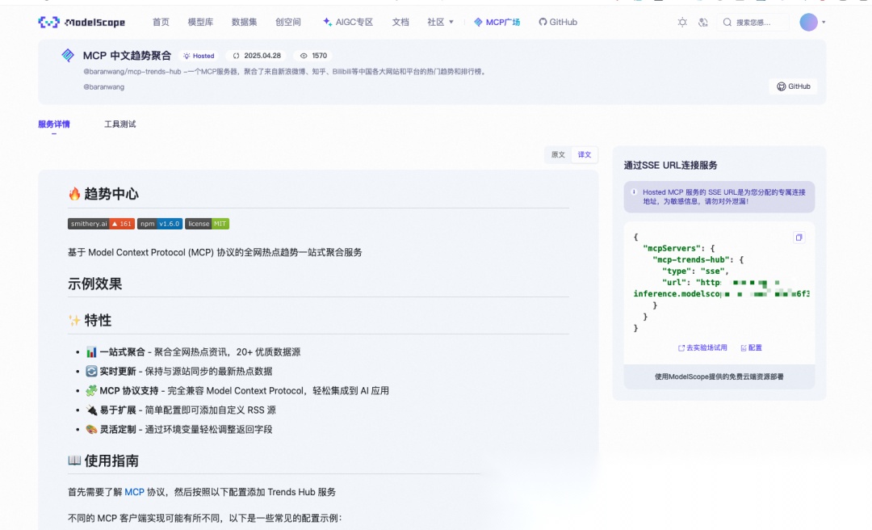This screenshot has height=530, width=872.
Task: Click the bar chart icon for 一站式聚合
Action: coord(91,351)
